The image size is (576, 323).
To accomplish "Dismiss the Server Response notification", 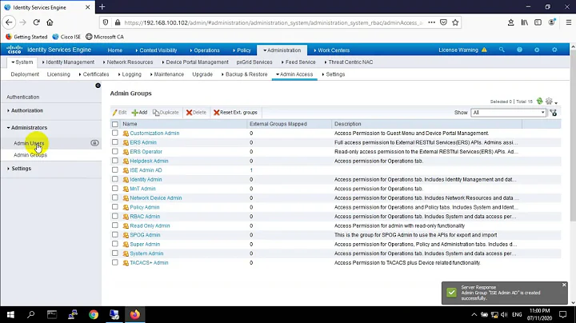I will pos(564,285).
